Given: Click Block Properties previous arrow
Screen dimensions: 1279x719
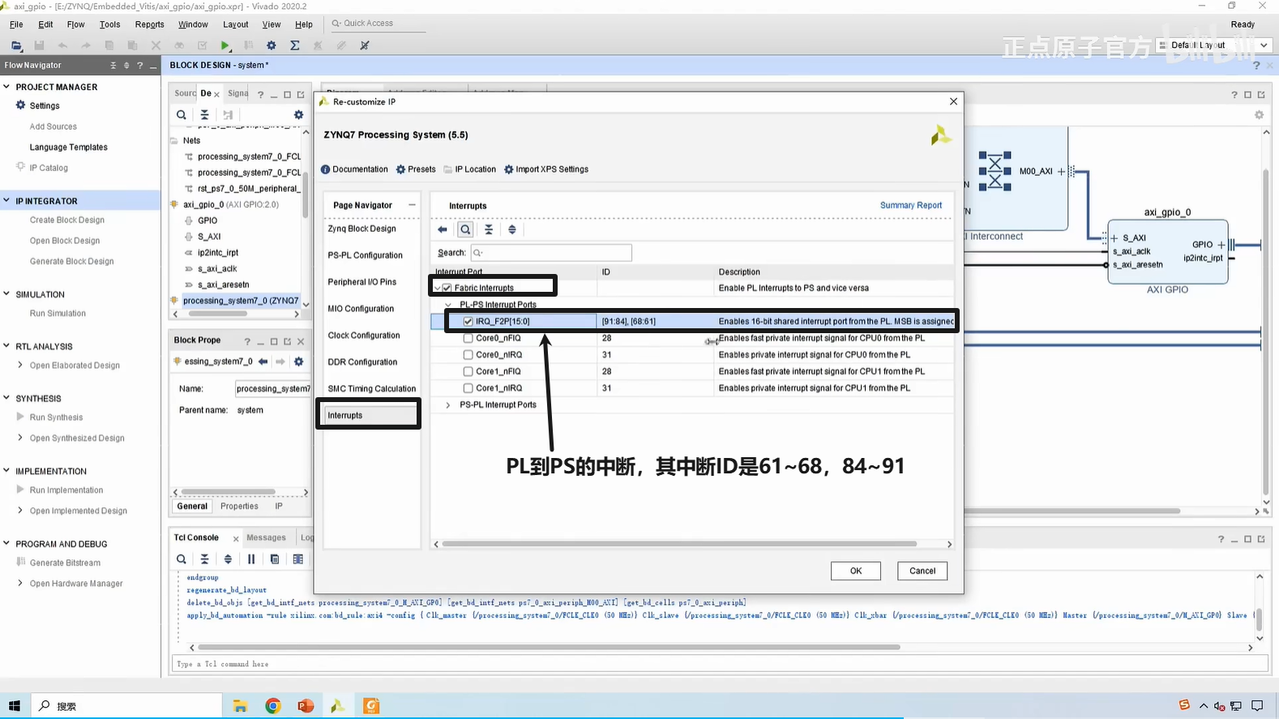Looking at the screenshot, I should (263, 362).
